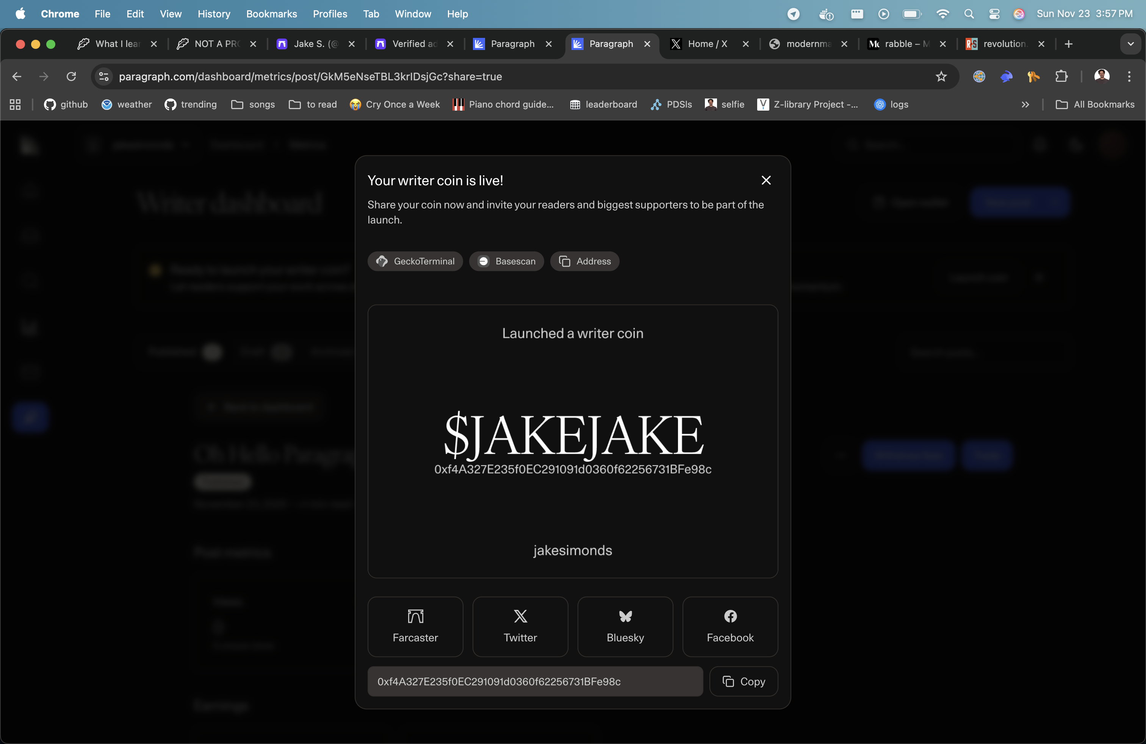This screenshot has height=744, width=1146.
Task: Open the History menu
Action: click(214, 14)
